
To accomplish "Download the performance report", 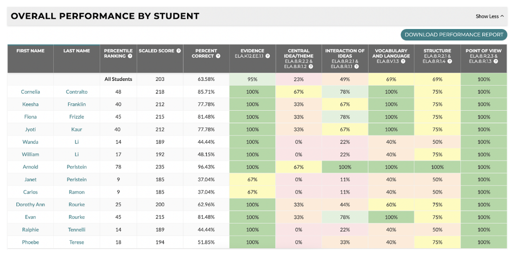I will pyautogui.click(x=454, y=35).
